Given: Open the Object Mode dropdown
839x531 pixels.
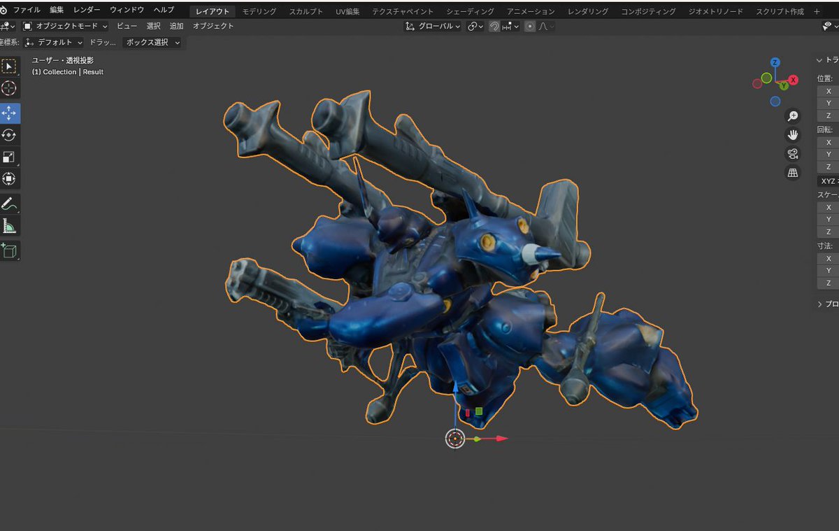Looking at the screenshot, I should click(64, 26).
